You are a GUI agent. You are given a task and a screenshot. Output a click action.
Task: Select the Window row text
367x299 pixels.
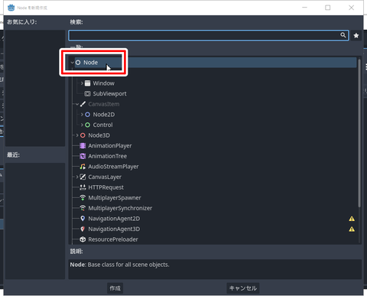[x=103, y=83]
